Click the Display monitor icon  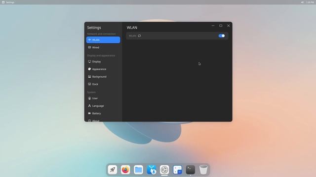pos(89,61)
